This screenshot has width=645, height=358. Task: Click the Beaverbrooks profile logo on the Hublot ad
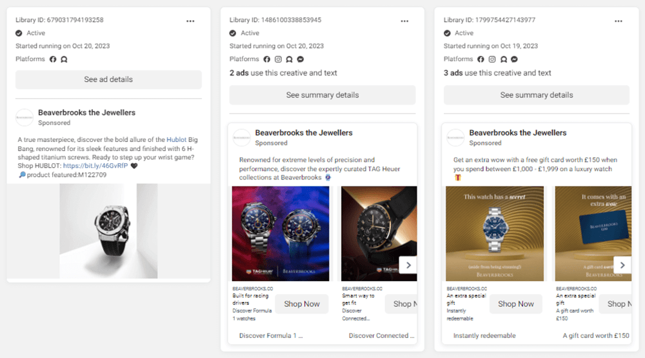25,117
